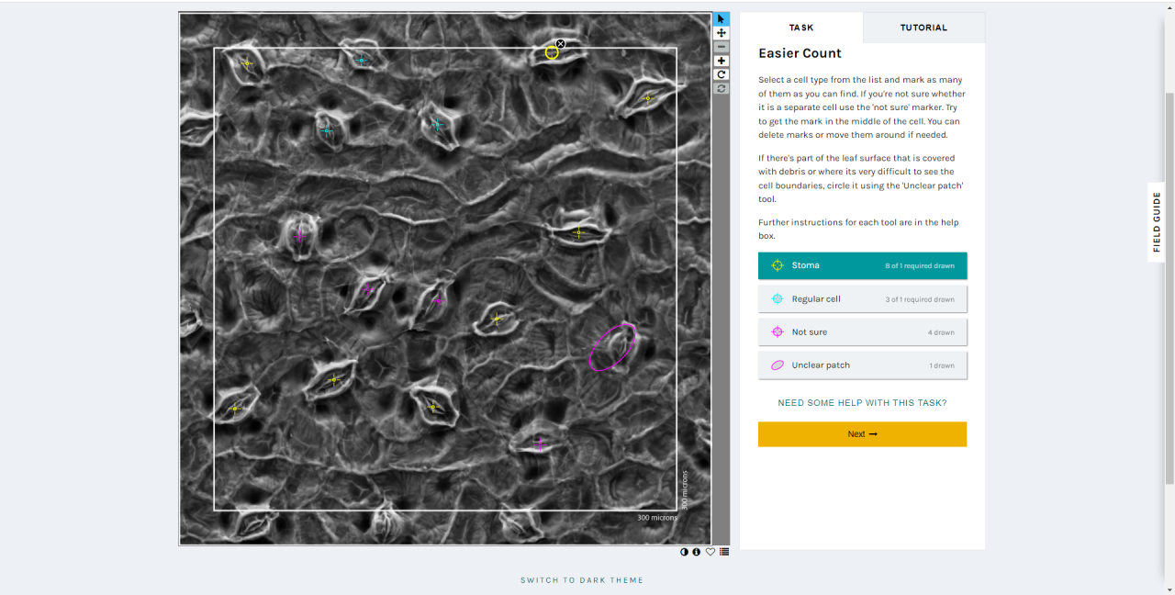Reset the image view

(722, 88)
